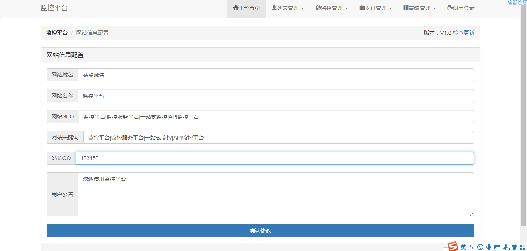Click the 检查更新 link
This screenshot has height=251, width=527.
(x=463, y=33)
